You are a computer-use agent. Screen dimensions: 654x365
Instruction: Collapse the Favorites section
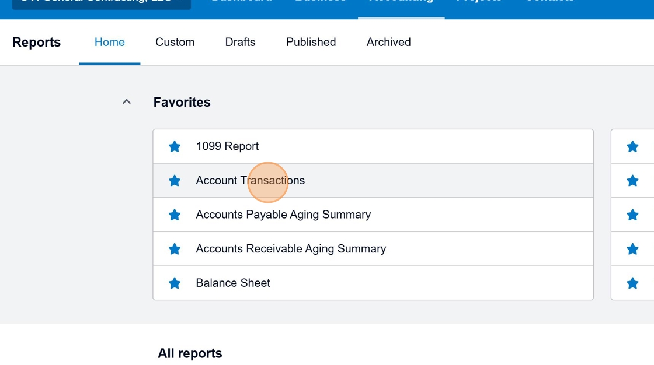point(127,102)
